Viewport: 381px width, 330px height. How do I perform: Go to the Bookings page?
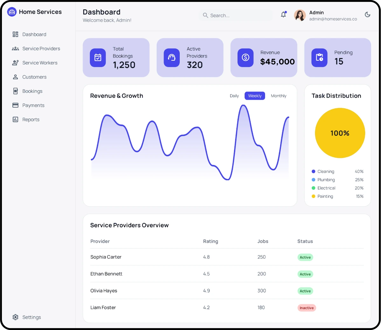(x=32, y=91)
